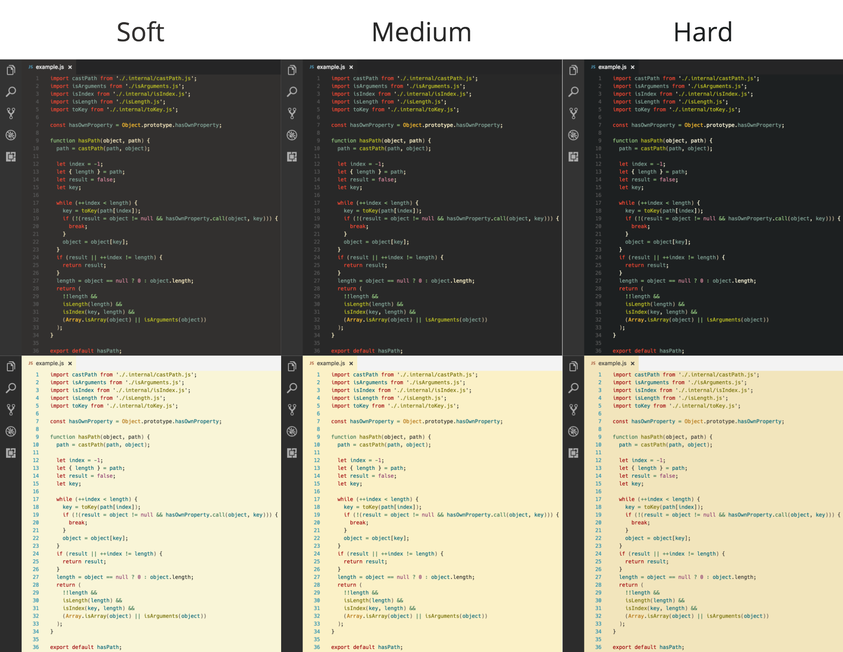843x652 pixels.
Task: Click 'export default hasPath' in dark Soft editor
Action: [x=86, y=351]
